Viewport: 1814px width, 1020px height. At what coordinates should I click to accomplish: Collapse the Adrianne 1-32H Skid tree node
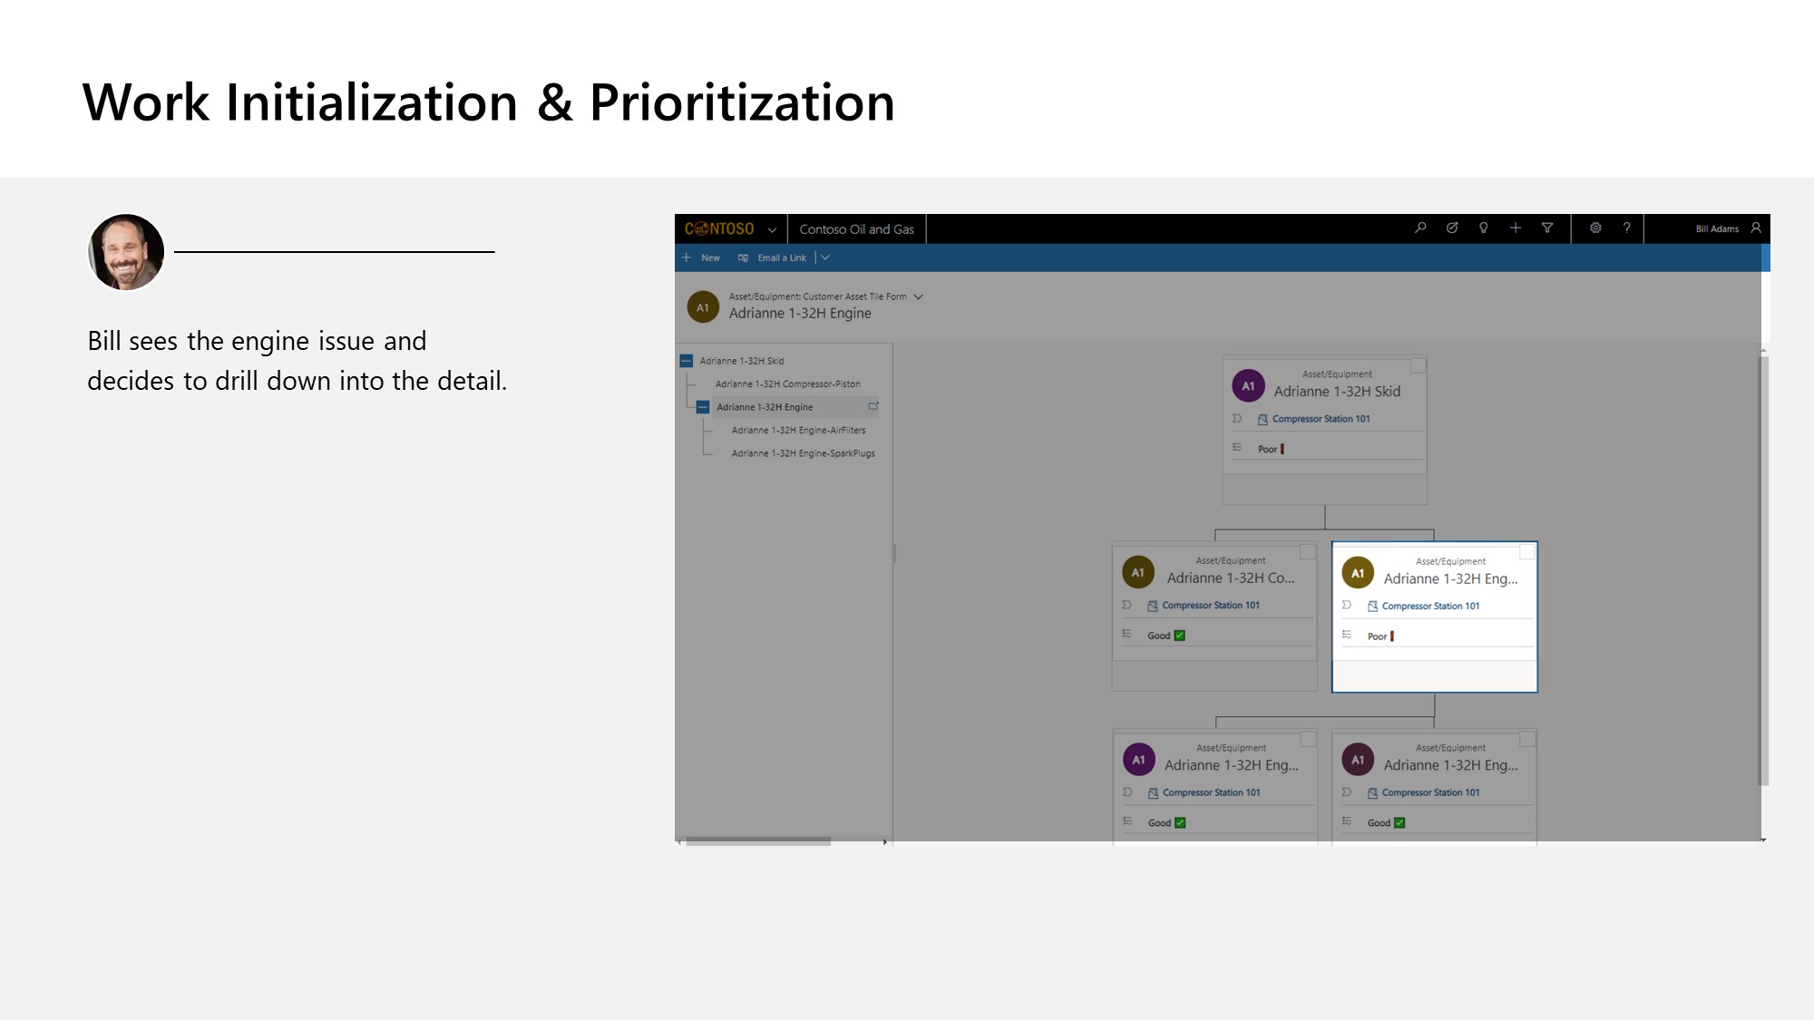687,361
